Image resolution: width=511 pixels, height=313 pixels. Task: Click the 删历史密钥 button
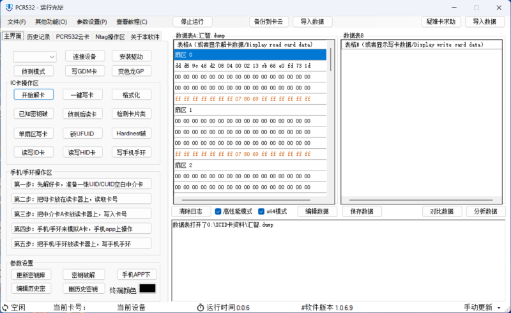[x=84, y=289]
